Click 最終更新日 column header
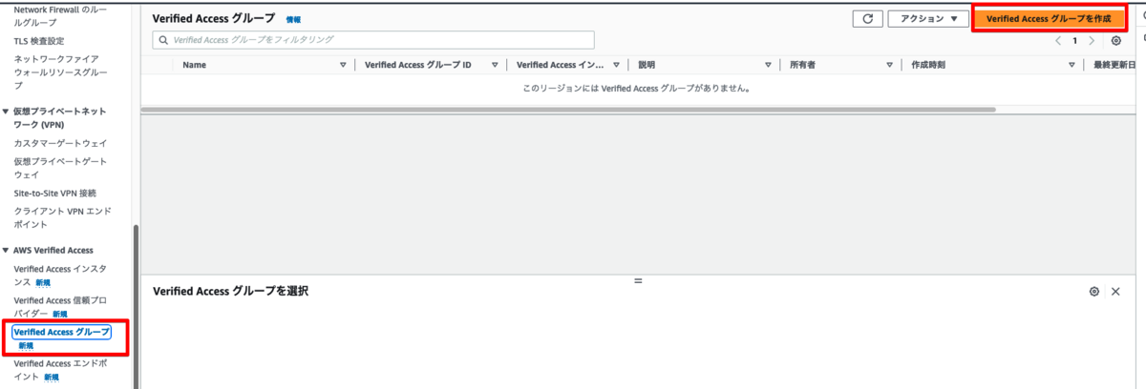The image size is (1146, 389). [x=1115, y=65]
